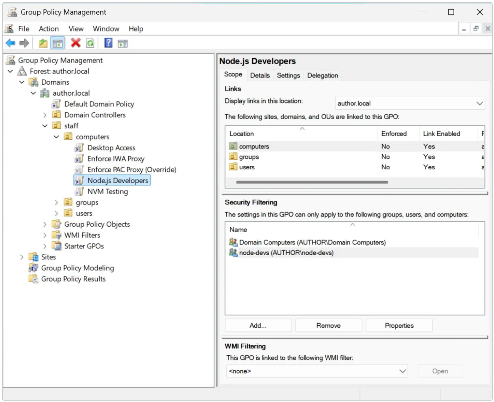Screen dimensions: 494x402
Task: Click the Default Domain Policy GPO icon
Action: (56, 104)
